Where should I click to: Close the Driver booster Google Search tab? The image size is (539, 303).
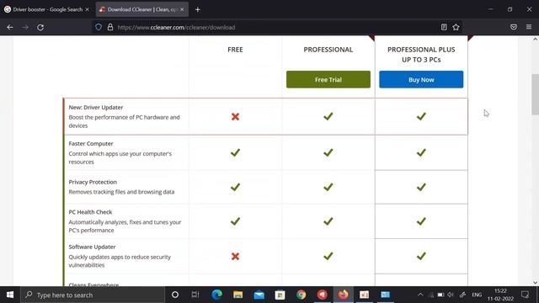click(x=87, y=9)
